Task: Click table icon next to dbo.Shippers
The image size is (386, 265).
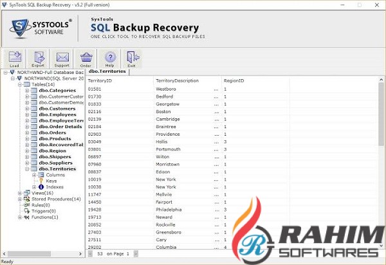Action: (34, 157)
